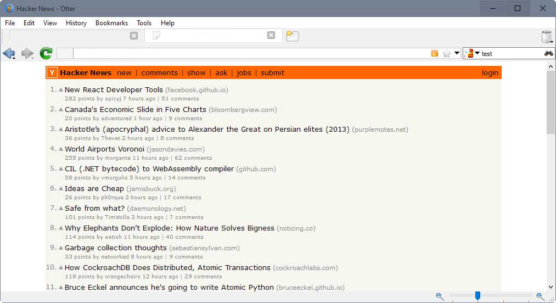This screenshot has width=556, height=303.
Task: Open the 'jobs' header link
Action: point(244,73)
